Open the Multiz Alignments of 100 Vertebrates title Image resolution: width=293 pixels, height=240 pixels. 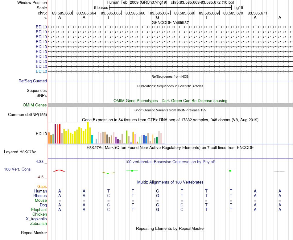[x=170, y=182]
